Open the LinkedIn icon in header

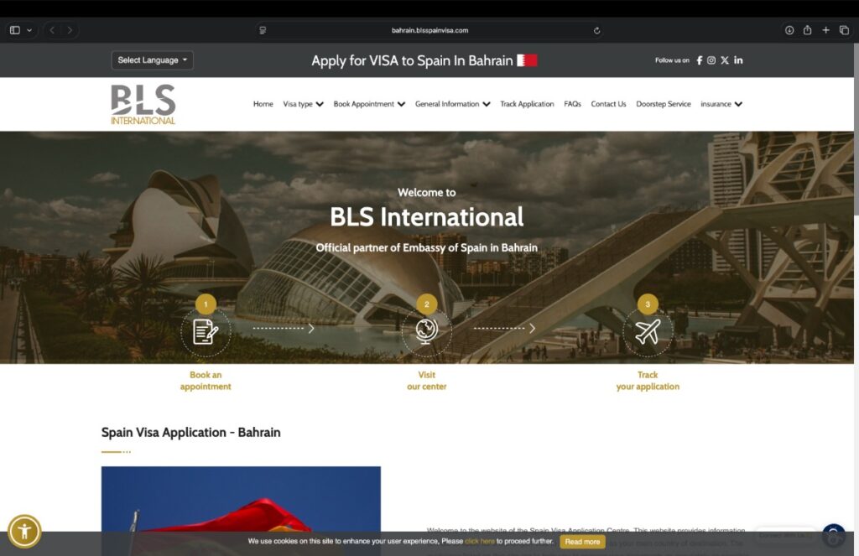[738, 60]
